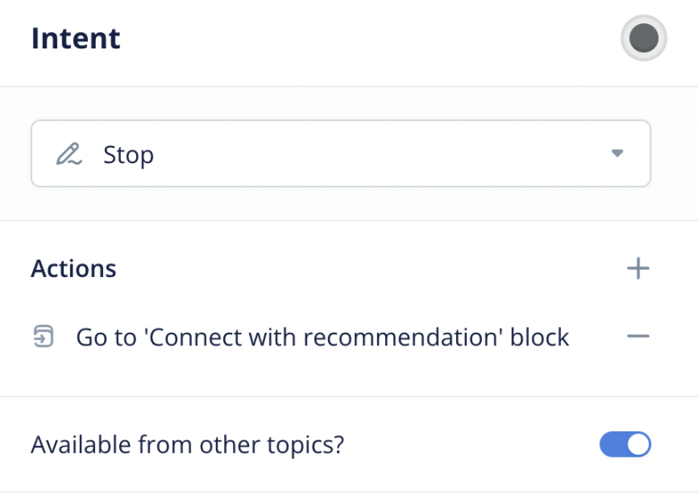The width and height of the screenshot is (698, 504).
Task: Click the go-to block icon beside the action
Action: point(43,337)
